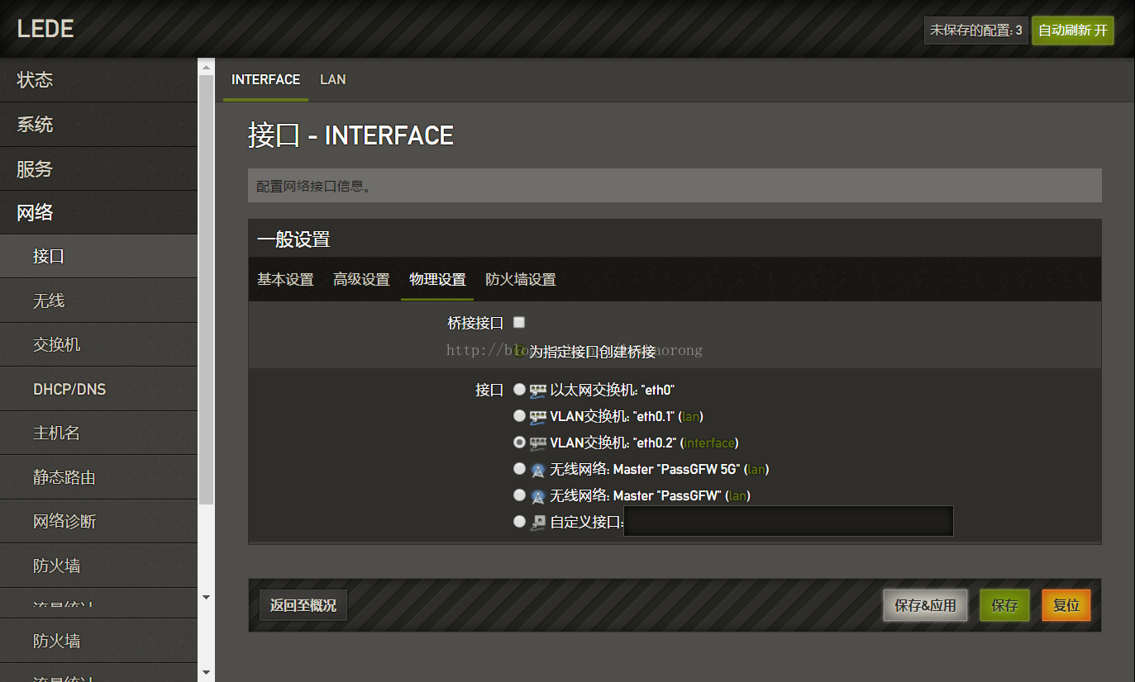Image resolution: width=1135 pixels, height=682 pixels.
Task: Select the 以太网交换机 eth0 radio button
Action: [519, 389]
